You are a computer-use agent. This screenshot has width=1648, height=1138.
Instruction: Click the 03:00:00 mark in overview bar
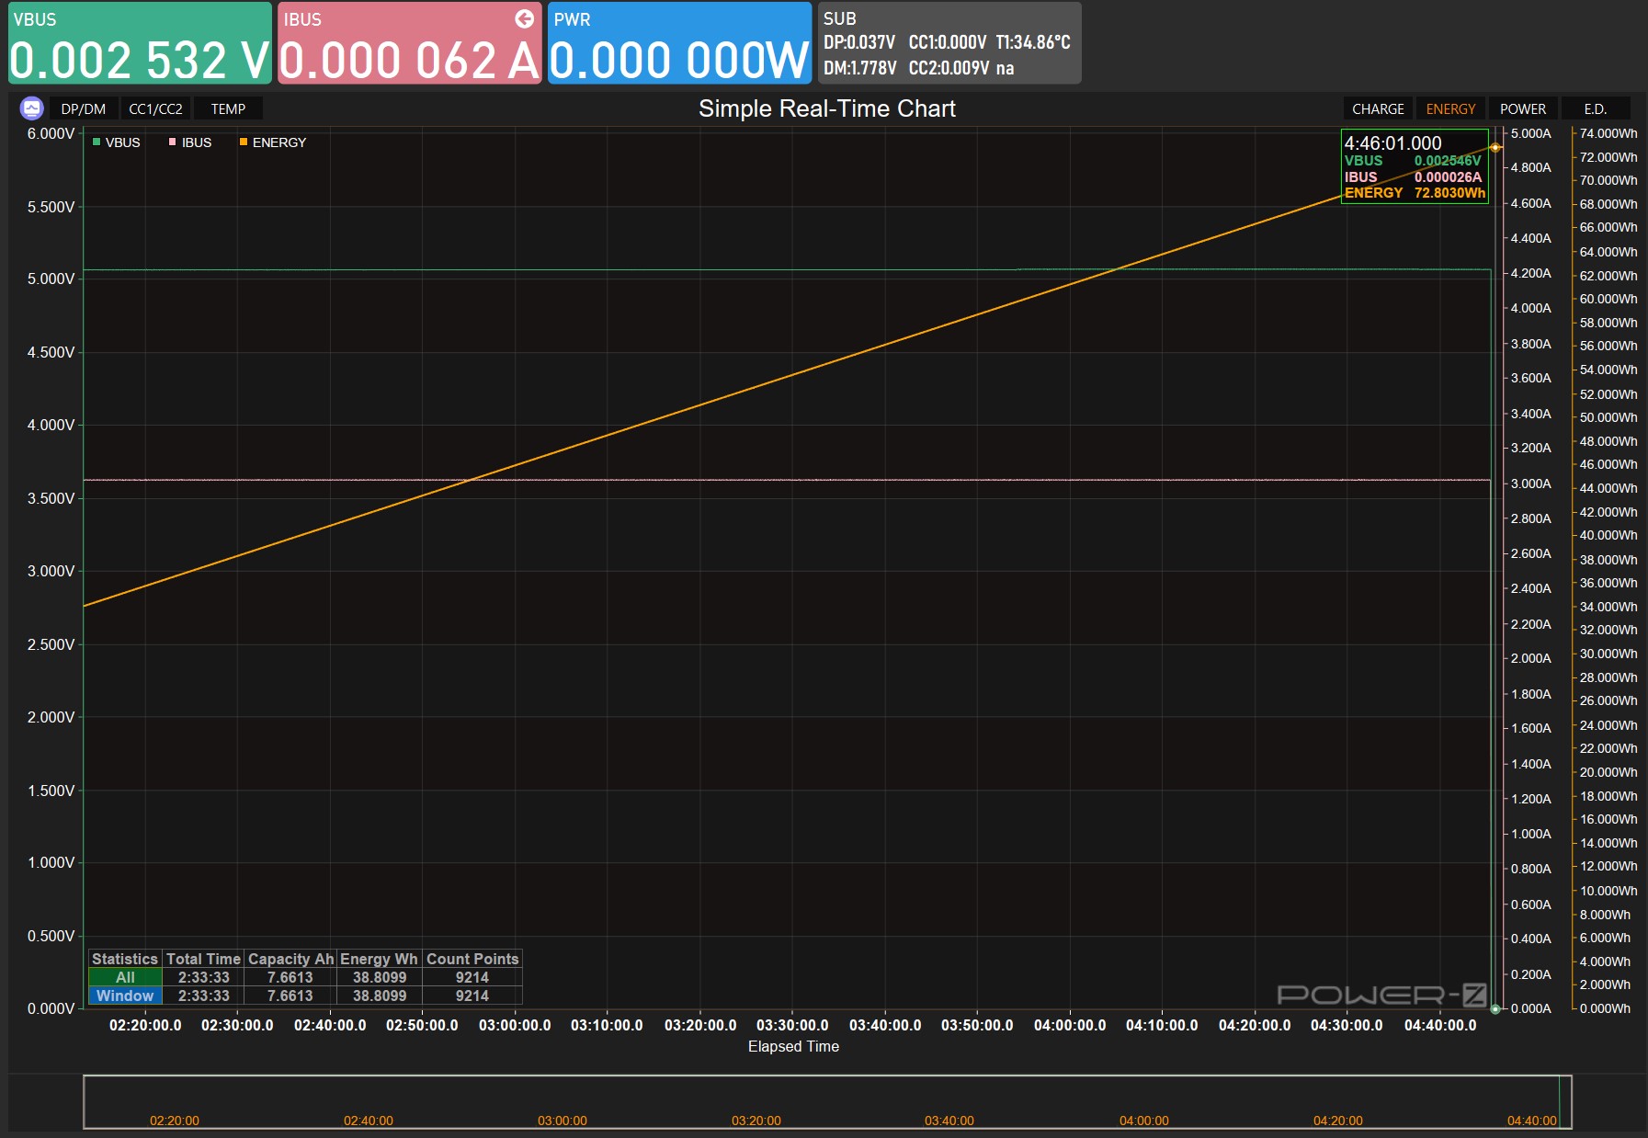[563, 1121]
